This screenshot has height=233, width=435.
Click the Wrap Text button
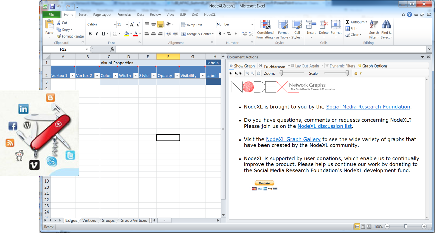pyautogui.click(x=192, y=25)
